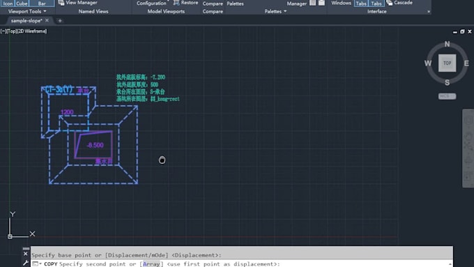
Task: Toggle Layout Tabs button next to Cascade
Action: click(376, 3)
